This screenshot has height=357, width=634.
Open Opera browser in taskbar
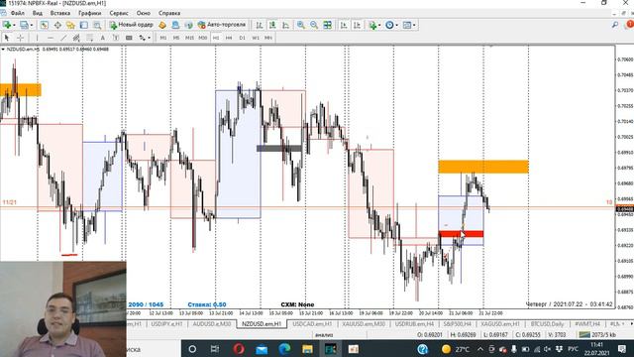pyautogui.click(x=239, y=349)
